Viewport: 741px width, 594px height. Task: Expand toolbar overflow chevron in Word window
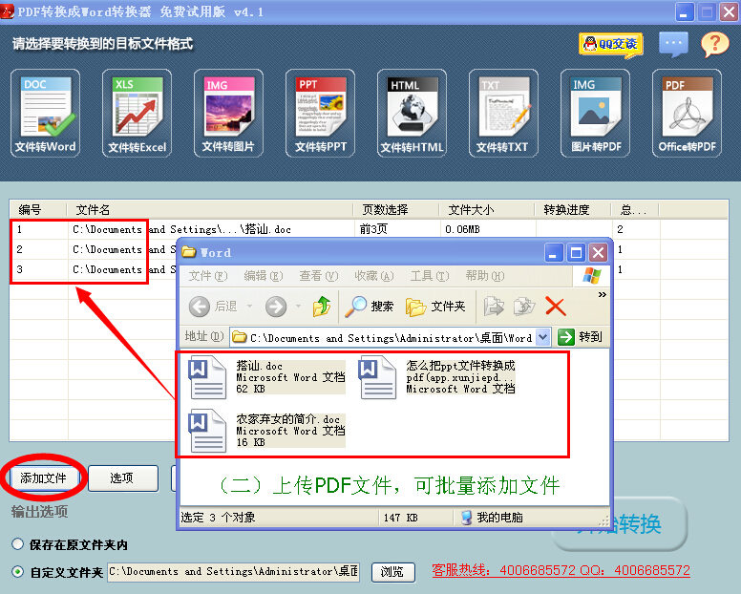point(602,295)
